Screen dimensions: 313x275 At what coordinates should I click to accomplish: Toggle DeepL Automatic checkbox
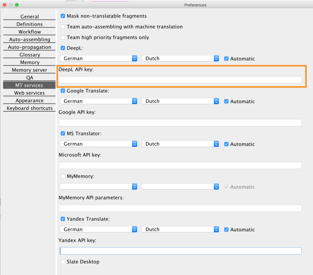tap(226, 58)
